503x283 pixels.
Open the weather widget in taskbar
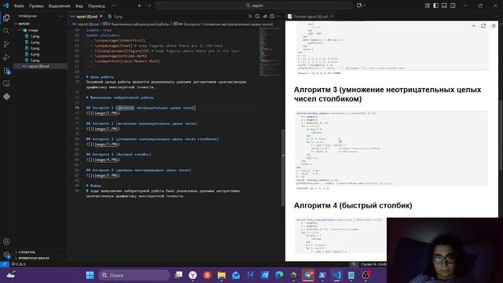coord(11,274)
